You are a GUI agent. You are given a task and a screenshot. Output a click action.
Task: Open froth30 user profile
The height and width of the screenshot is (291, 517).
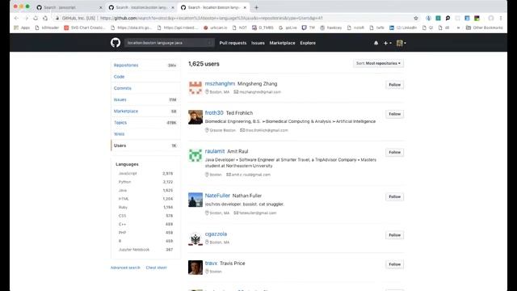214,113
